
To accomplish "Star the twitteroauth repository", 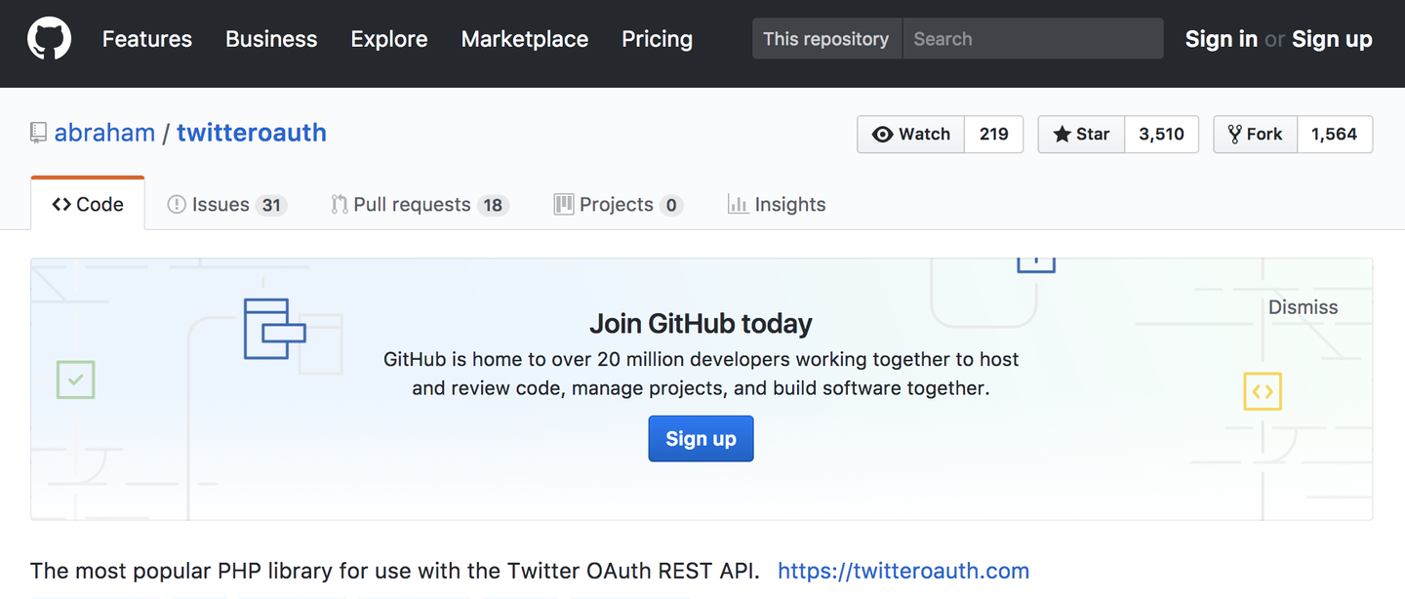I will 1081,135.
